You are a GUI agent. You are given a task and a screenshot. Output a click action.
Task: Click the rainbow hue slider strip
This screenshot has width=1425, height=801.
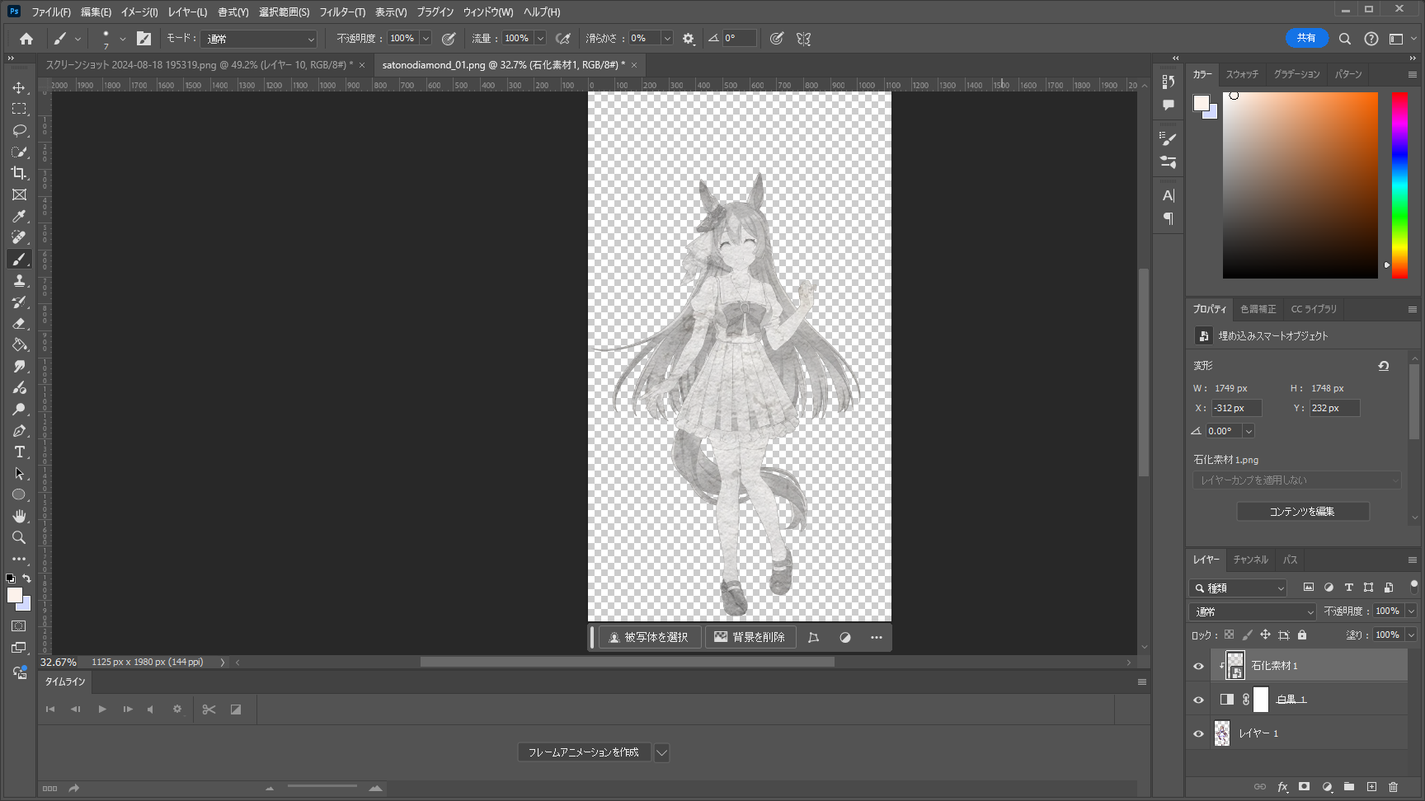1399,185
